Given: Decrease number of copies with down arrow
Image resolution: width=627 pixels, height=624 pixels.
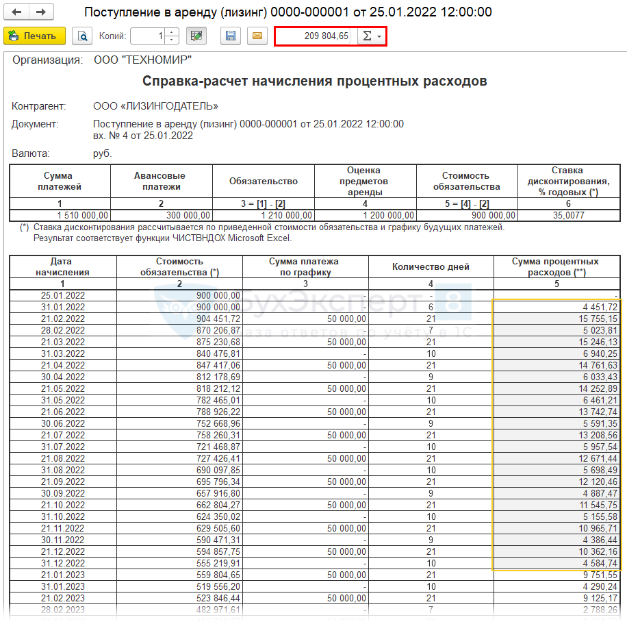Looking at the screenshot, I should tap(172, 40).
